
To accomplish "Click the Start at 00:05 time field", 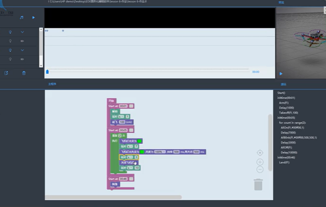I will coord(123,130).
